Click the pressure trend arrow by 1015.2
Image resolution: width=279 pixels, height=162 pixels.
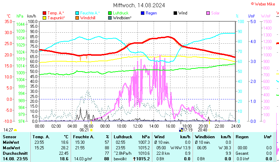tap(134, 159)
